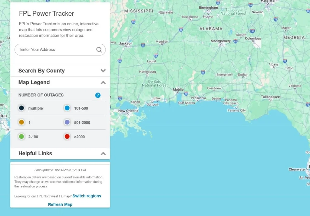310x216 pixels.
Task: Click Meridian on the map
Action: tap(162, 42)
